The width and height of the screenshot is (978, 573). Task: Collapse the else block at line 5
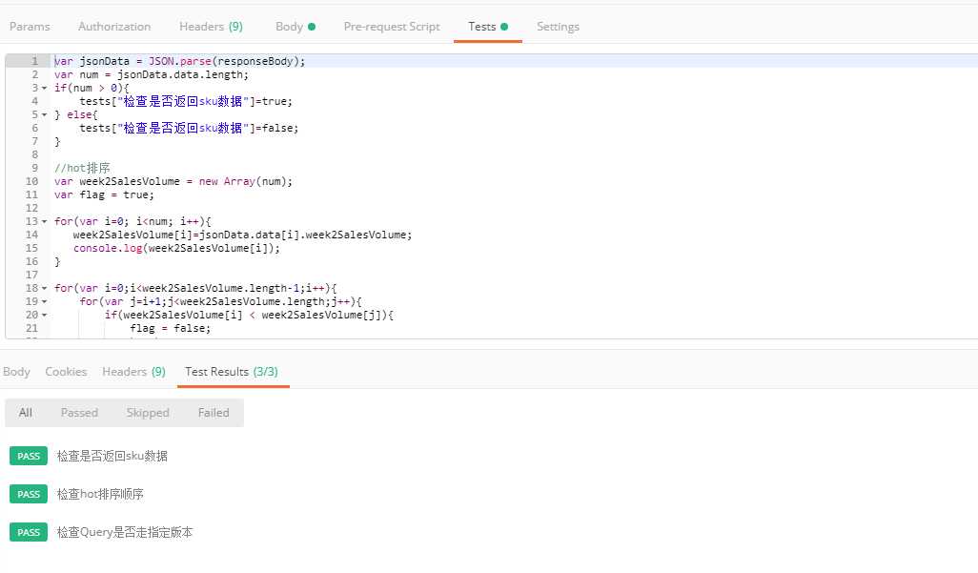point(44,114)
